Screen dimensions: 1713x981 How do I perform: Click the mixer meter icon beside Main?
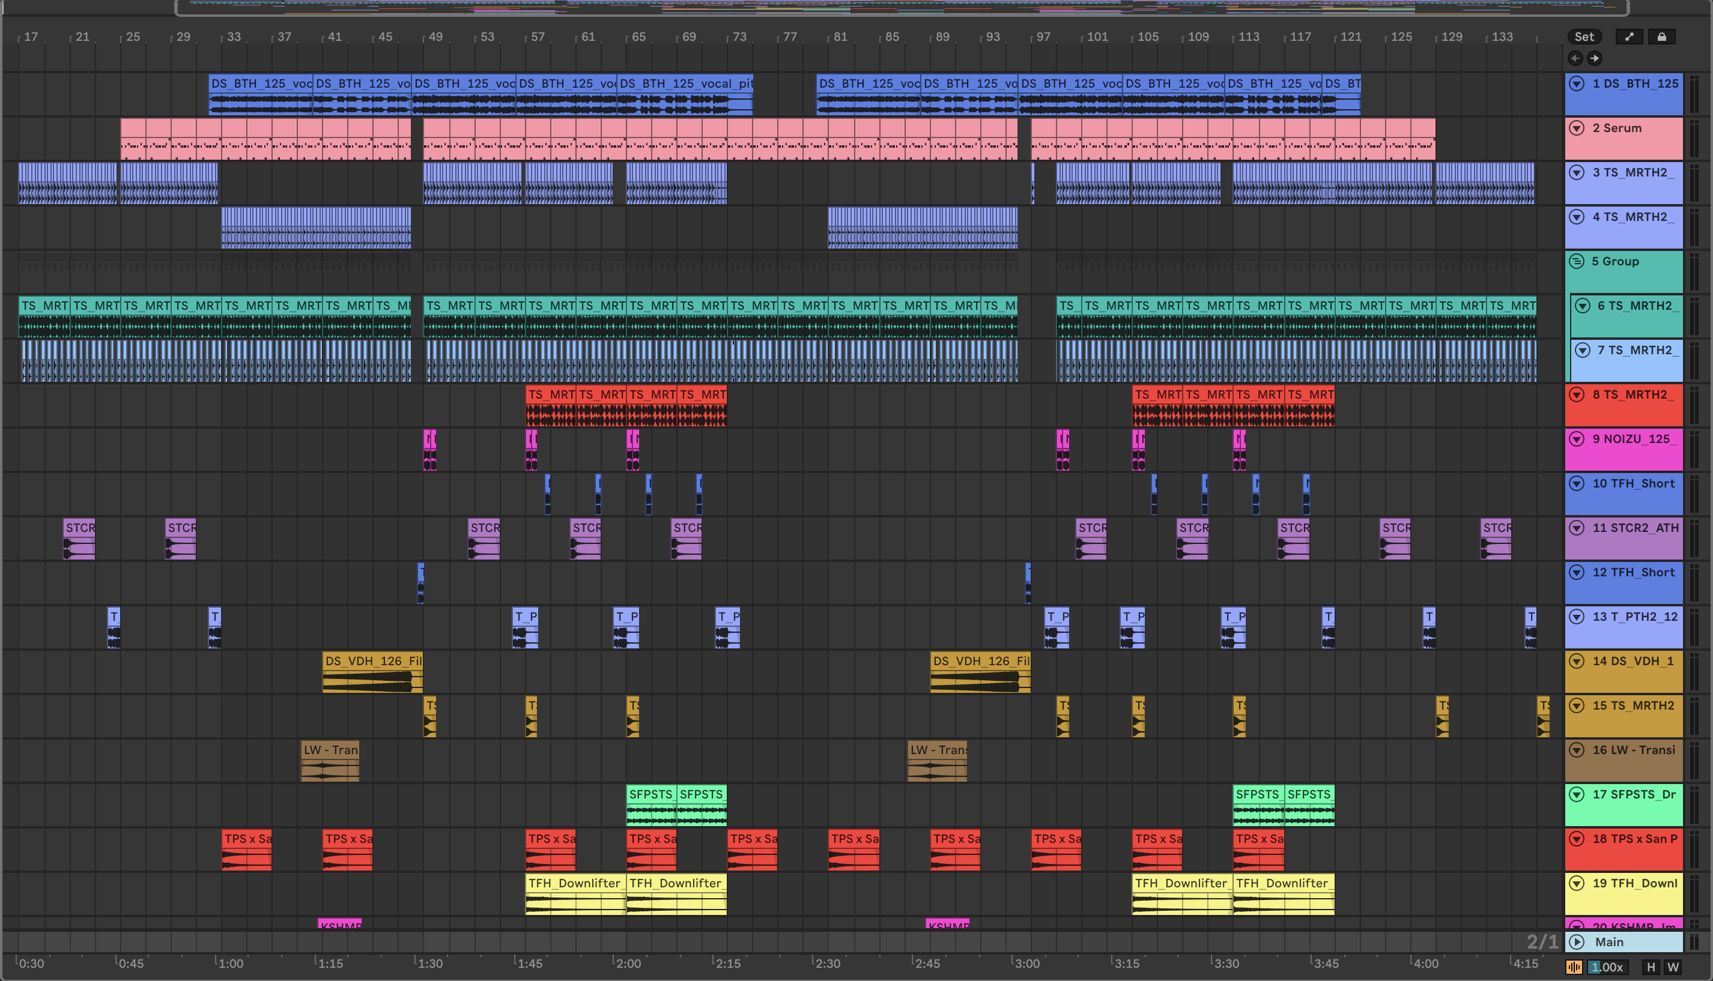point(1695,942)
